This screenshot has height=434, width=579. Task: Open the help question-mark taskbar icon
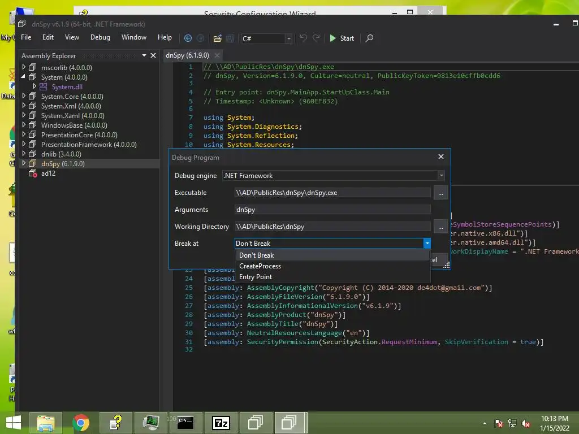[116, 423]
